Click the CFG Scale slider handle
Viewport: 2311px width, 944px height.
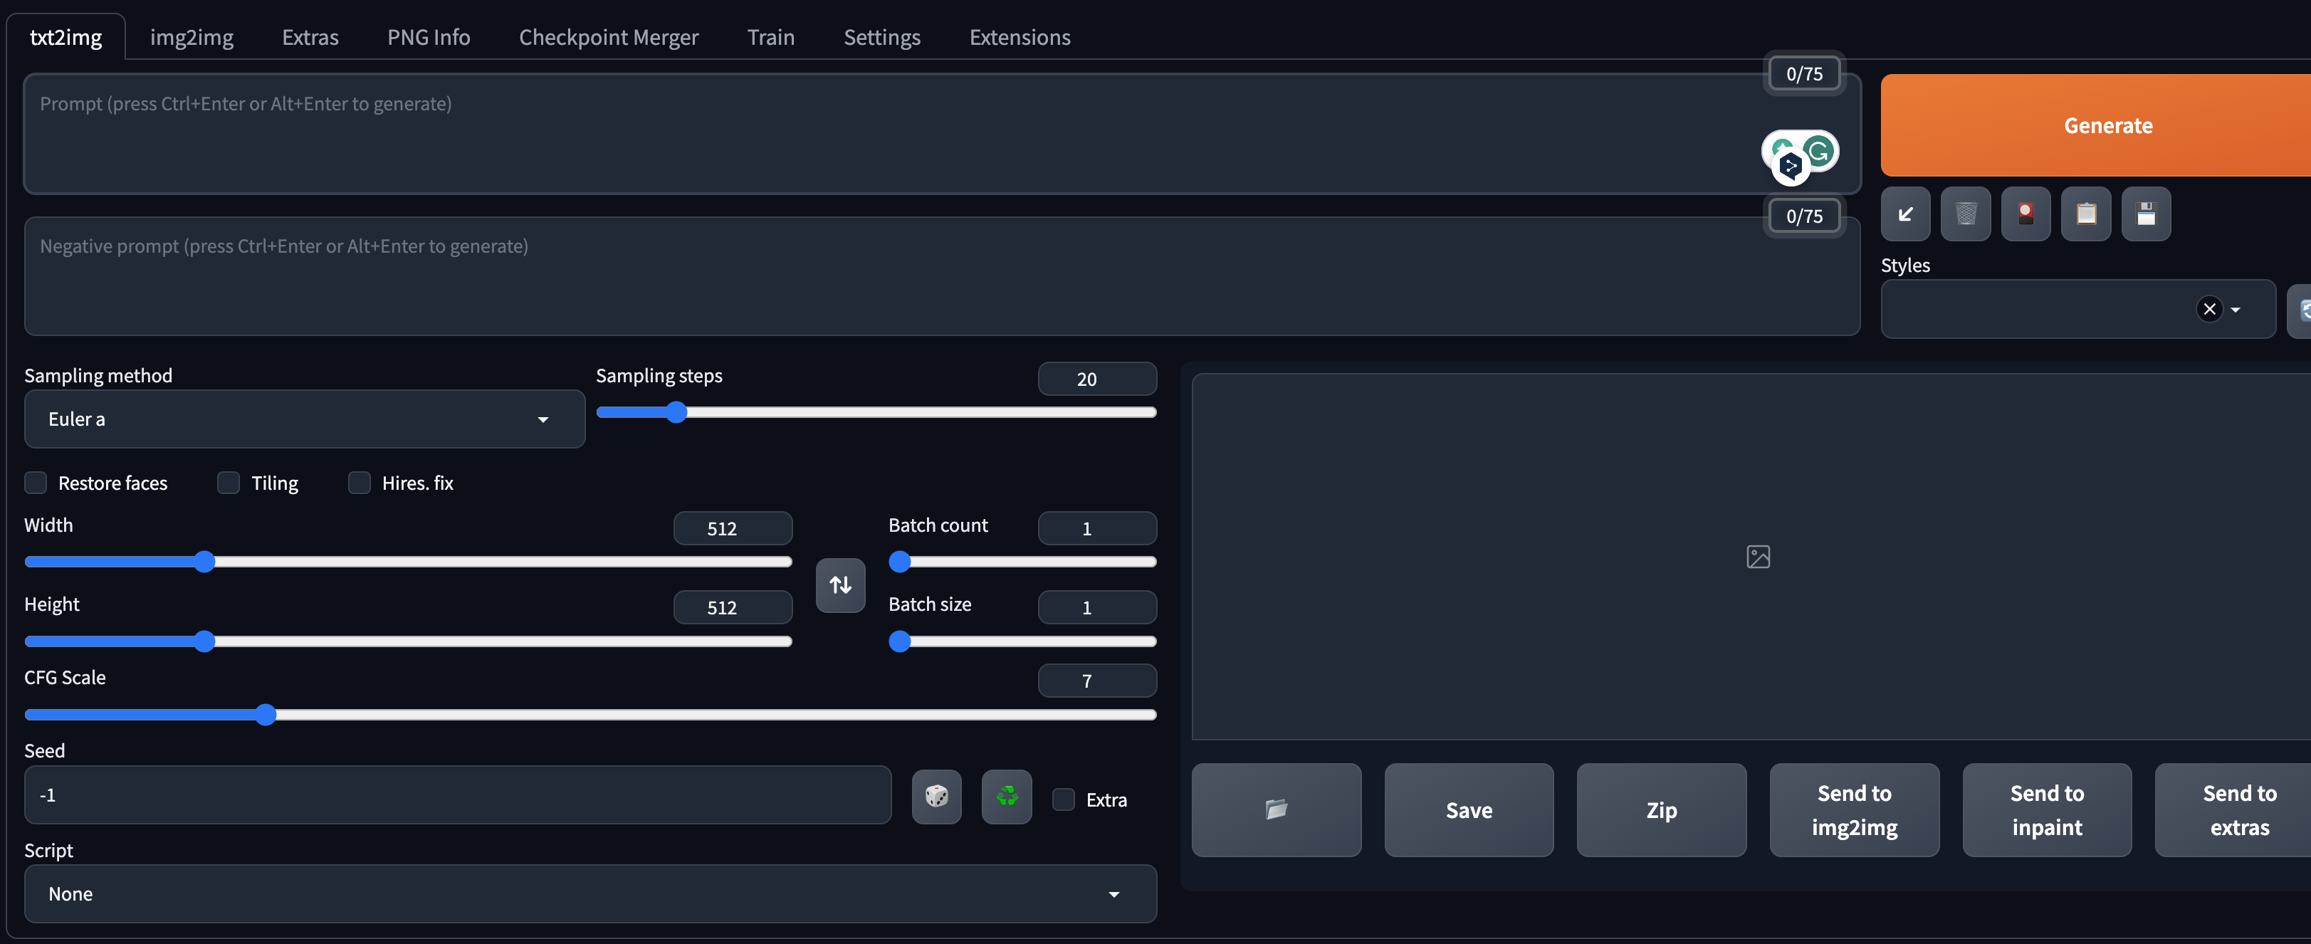click(x=265, y=714)
